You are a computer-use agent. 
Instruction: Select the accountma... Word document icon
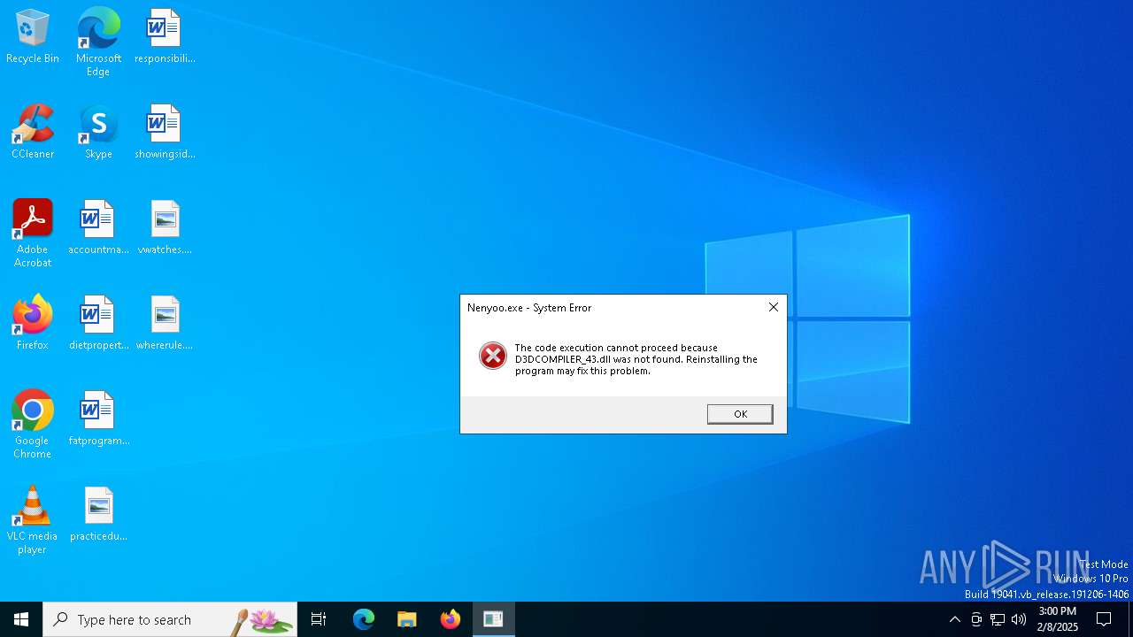click(x=98, y=227)
